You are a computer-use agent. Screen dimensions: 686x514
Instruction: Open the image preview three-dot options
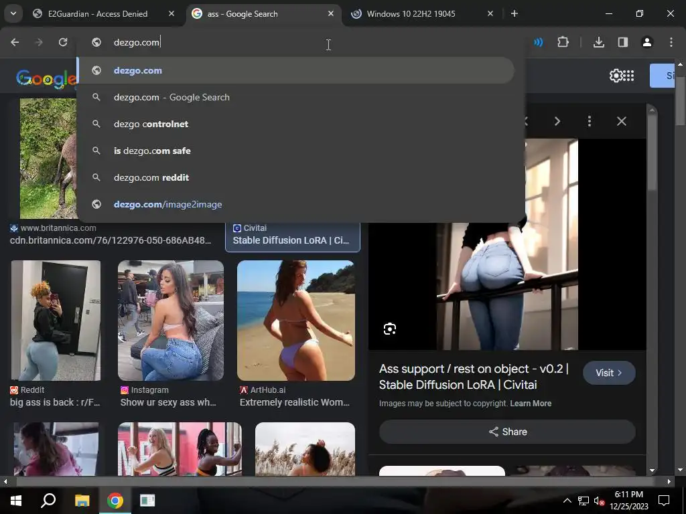coord(590,121)
